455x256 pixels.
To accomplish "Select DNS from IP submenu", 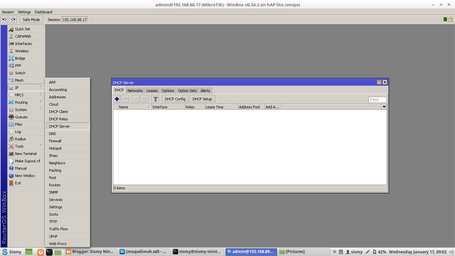I will (68, 134).
